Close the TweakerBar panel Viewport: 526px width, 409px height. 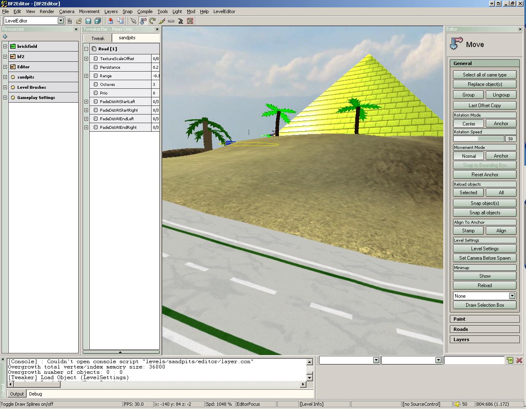coord(157,29)
